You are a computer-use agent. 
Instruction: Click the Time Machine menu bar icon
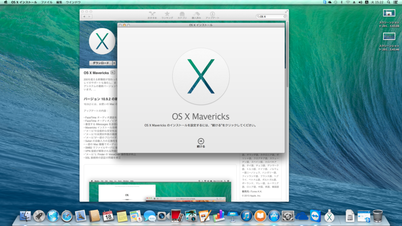coord(336,2)
